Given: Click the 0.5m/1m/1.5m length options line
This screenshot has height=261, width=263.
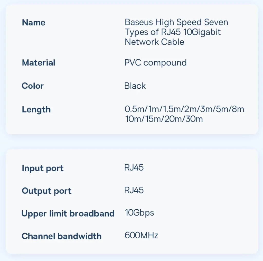Looking at the screenshot, I should click(x=184, y=109).
